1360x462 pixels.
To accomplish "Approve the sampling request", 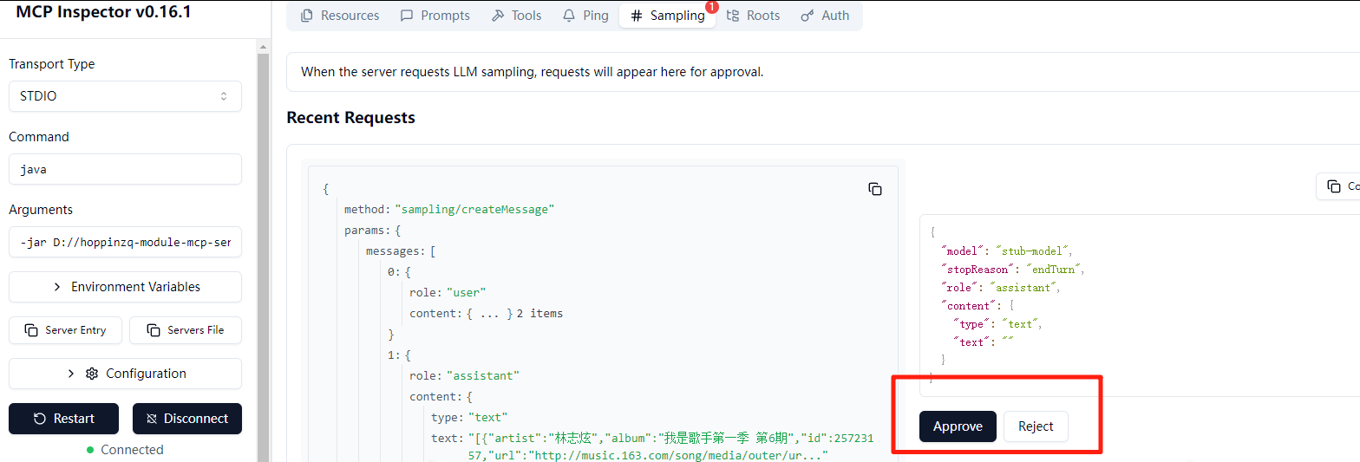I will (x=958, y=426).
